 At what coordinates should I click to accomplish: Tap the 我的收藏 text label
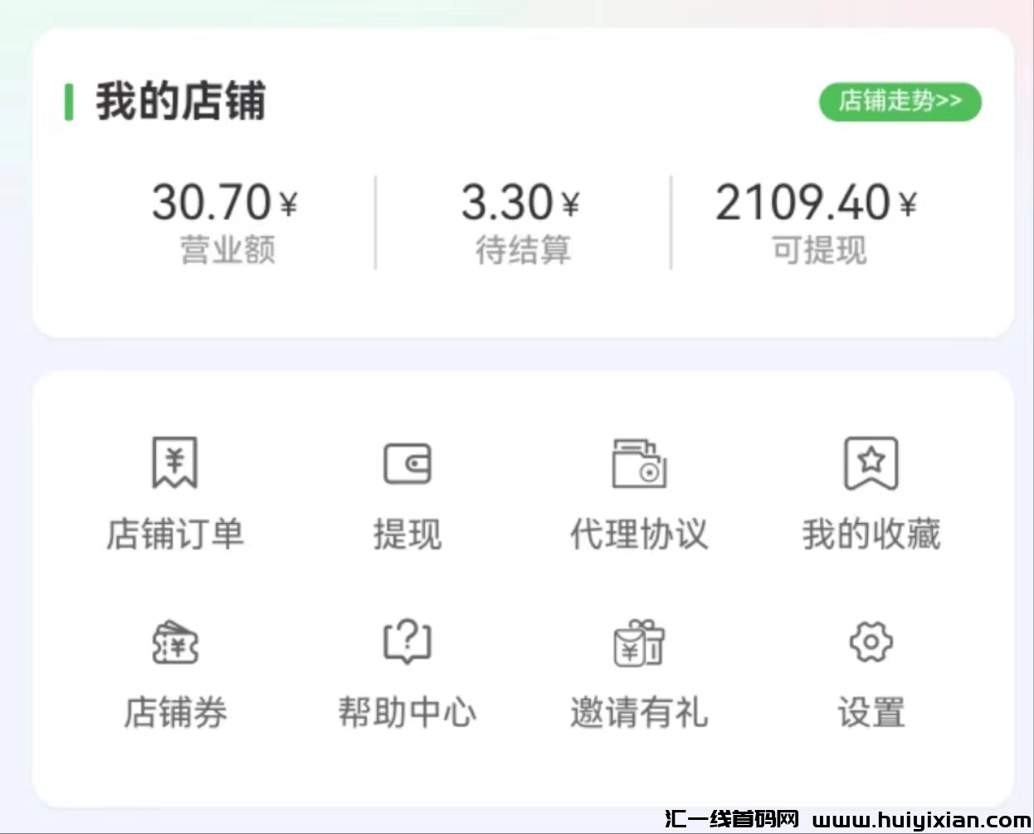tap(871, 534)
